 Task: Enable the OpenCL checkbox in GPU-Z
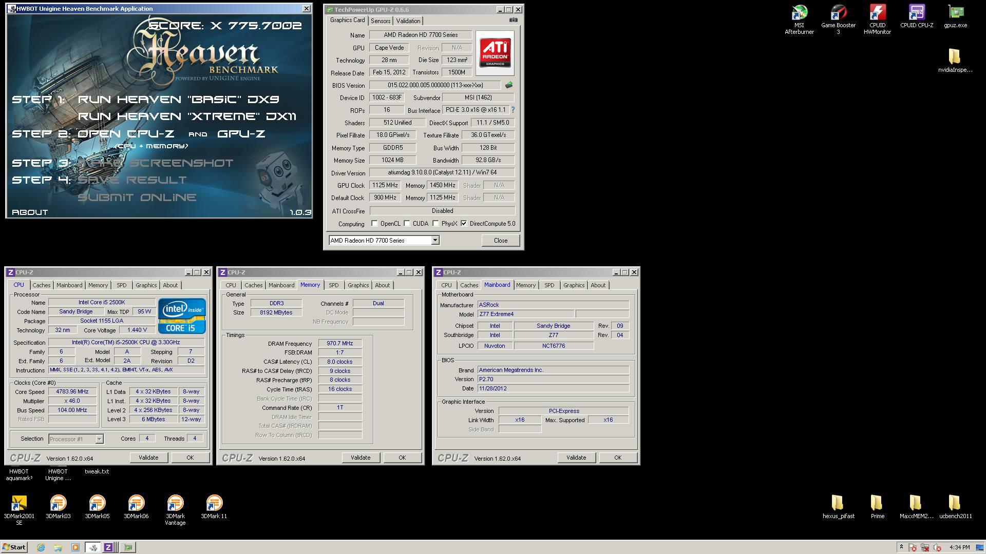coord(374,224)
